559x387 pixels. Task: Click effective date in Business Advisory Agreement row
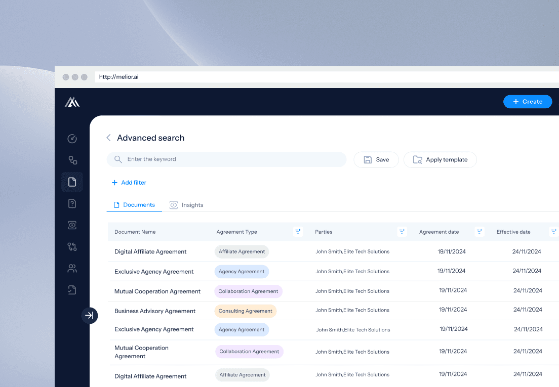click(x=528, y=310)
